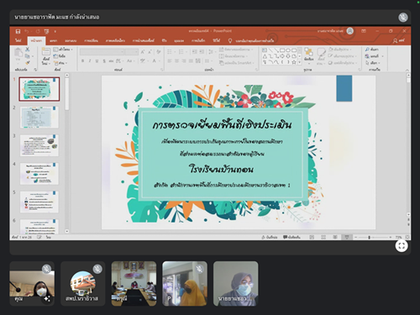Toggle the Comments pane in status bar

point(291,237)
